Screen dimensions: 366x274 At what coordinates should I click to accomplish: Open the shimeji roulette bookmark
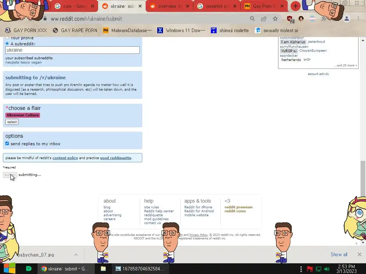(x=230, y=30)
